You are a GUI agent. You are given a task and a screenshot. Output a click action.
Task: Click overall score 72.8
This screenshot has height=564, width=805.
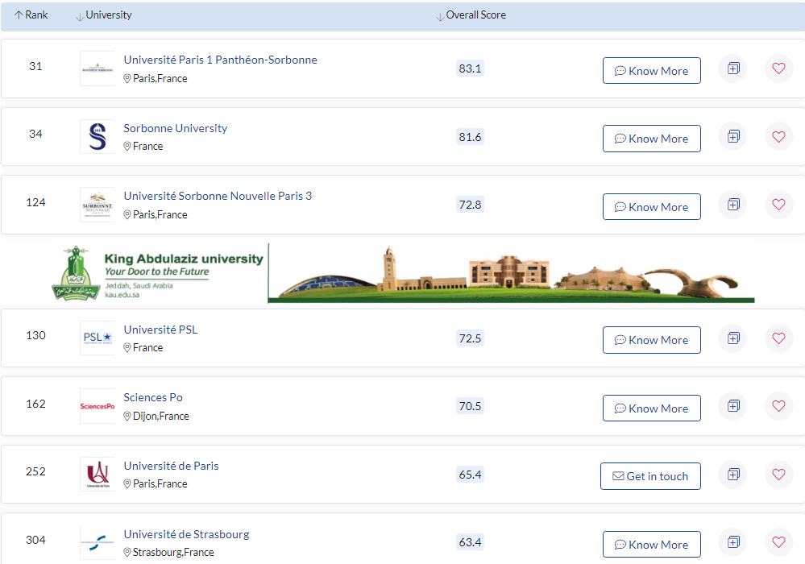[x=470, y=205]
